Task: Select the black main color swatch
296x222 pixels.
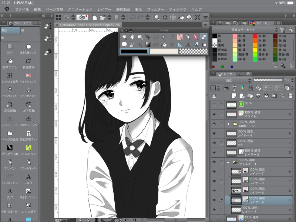Action: pyautogui.click(x=134, y=51)
